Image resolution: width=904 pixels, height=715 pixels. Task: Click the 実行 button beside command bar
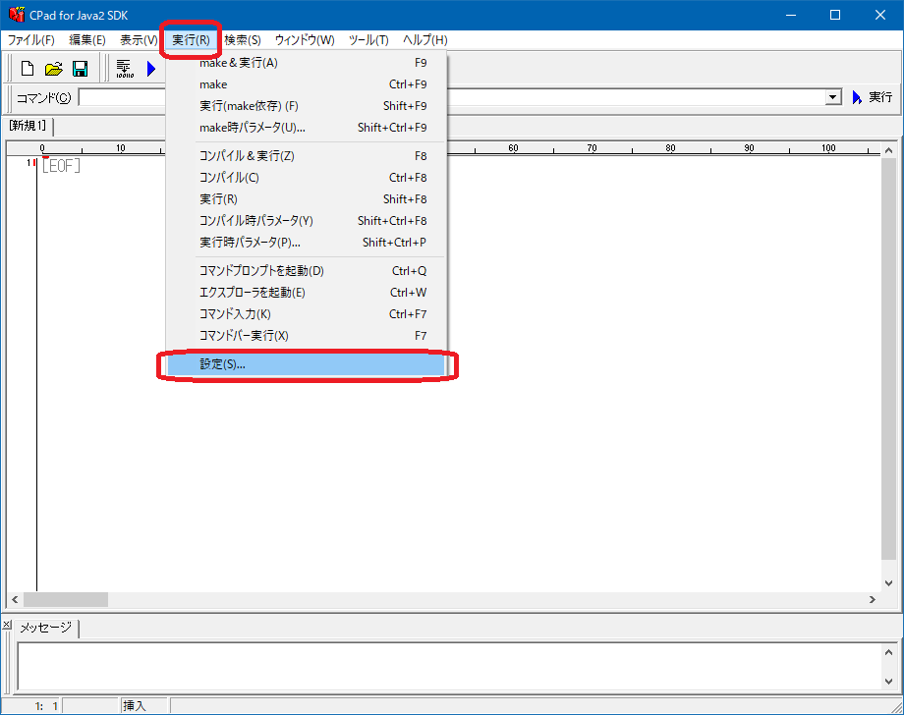[873, 97]
